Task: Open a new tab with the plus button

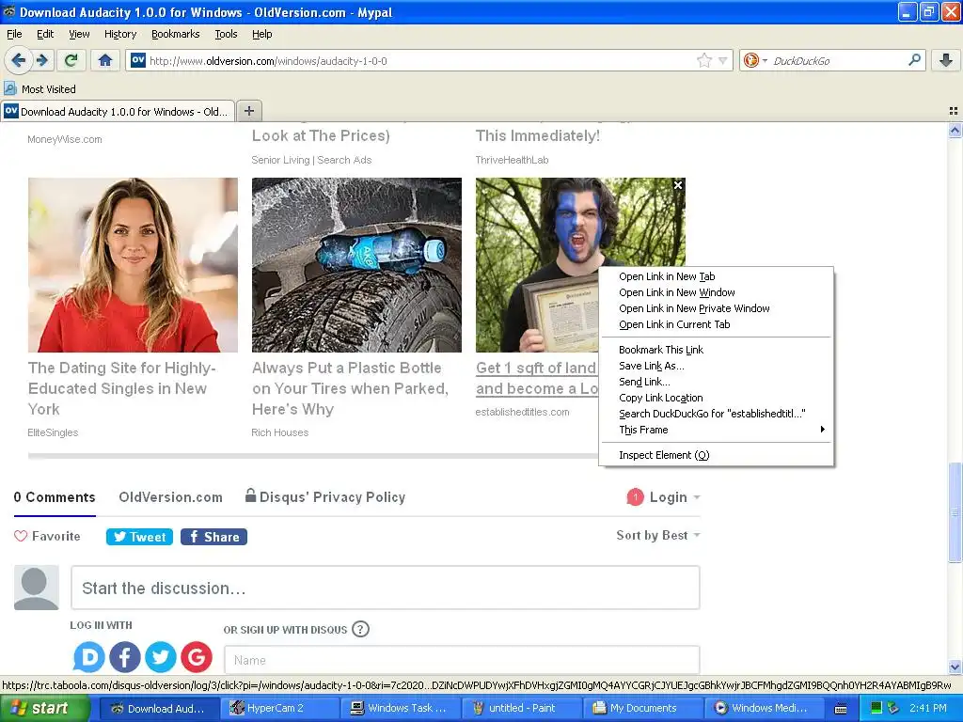Action: point(248,111)
